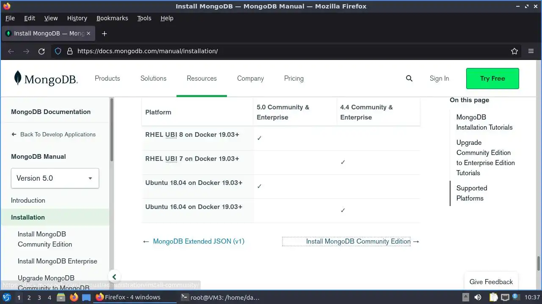This screenshot has height=304, width=542.
Task: Click the browser reload button
Action: click(41, 51)
